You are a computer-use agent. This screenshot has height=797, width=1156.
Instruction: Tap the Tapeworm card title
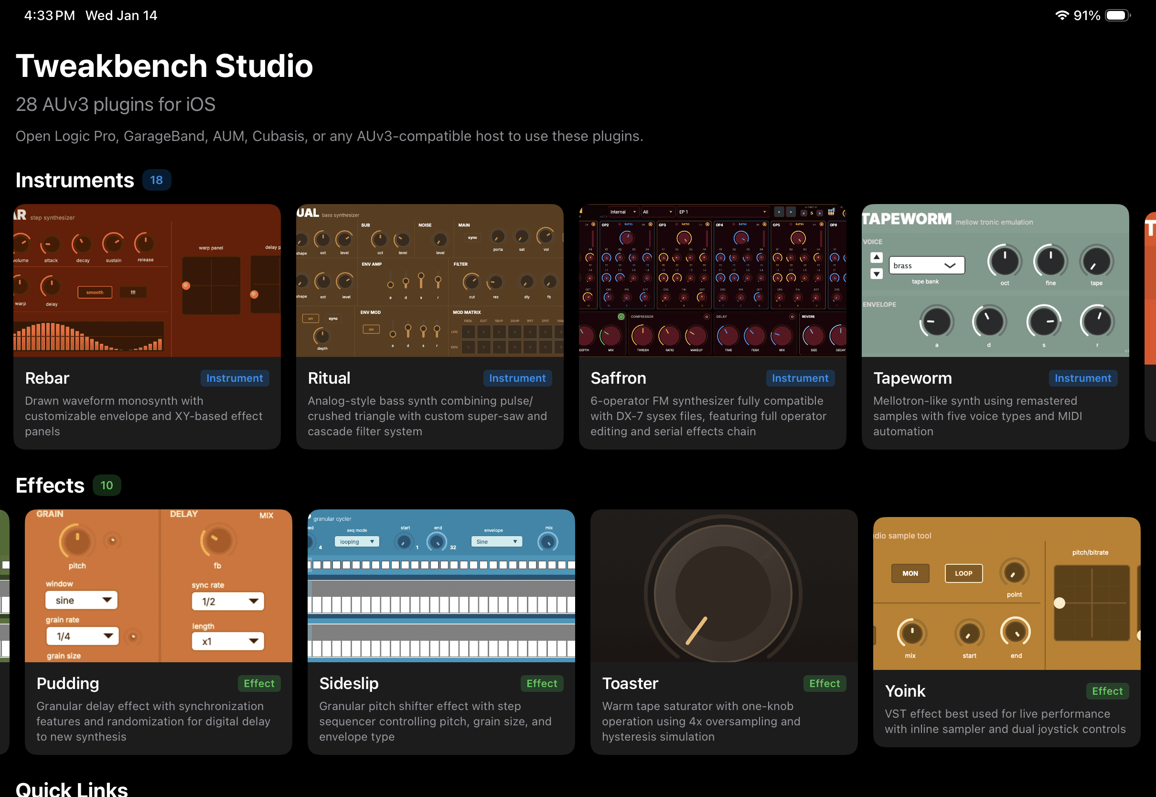pyautogui.click(x=912, y=378)
